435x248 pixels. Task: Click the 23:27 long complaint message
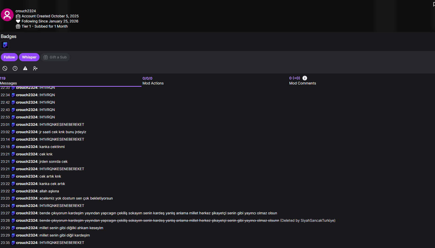pos(158,213)
